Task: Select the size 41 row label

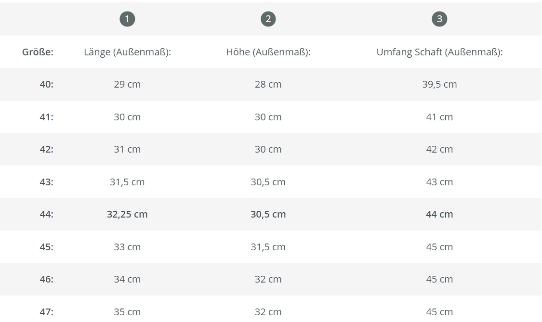Action: [46, 117]
